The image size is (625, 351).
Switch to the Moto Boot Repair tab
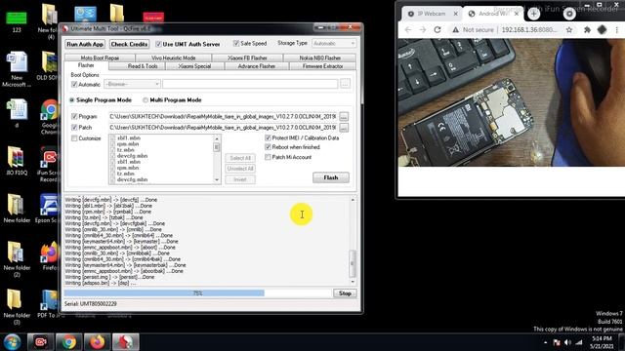[100, 58]
